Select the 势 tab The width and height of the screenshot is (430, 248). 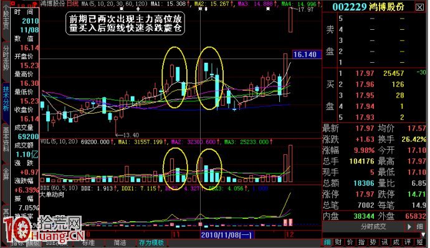[x=373, y=242]
